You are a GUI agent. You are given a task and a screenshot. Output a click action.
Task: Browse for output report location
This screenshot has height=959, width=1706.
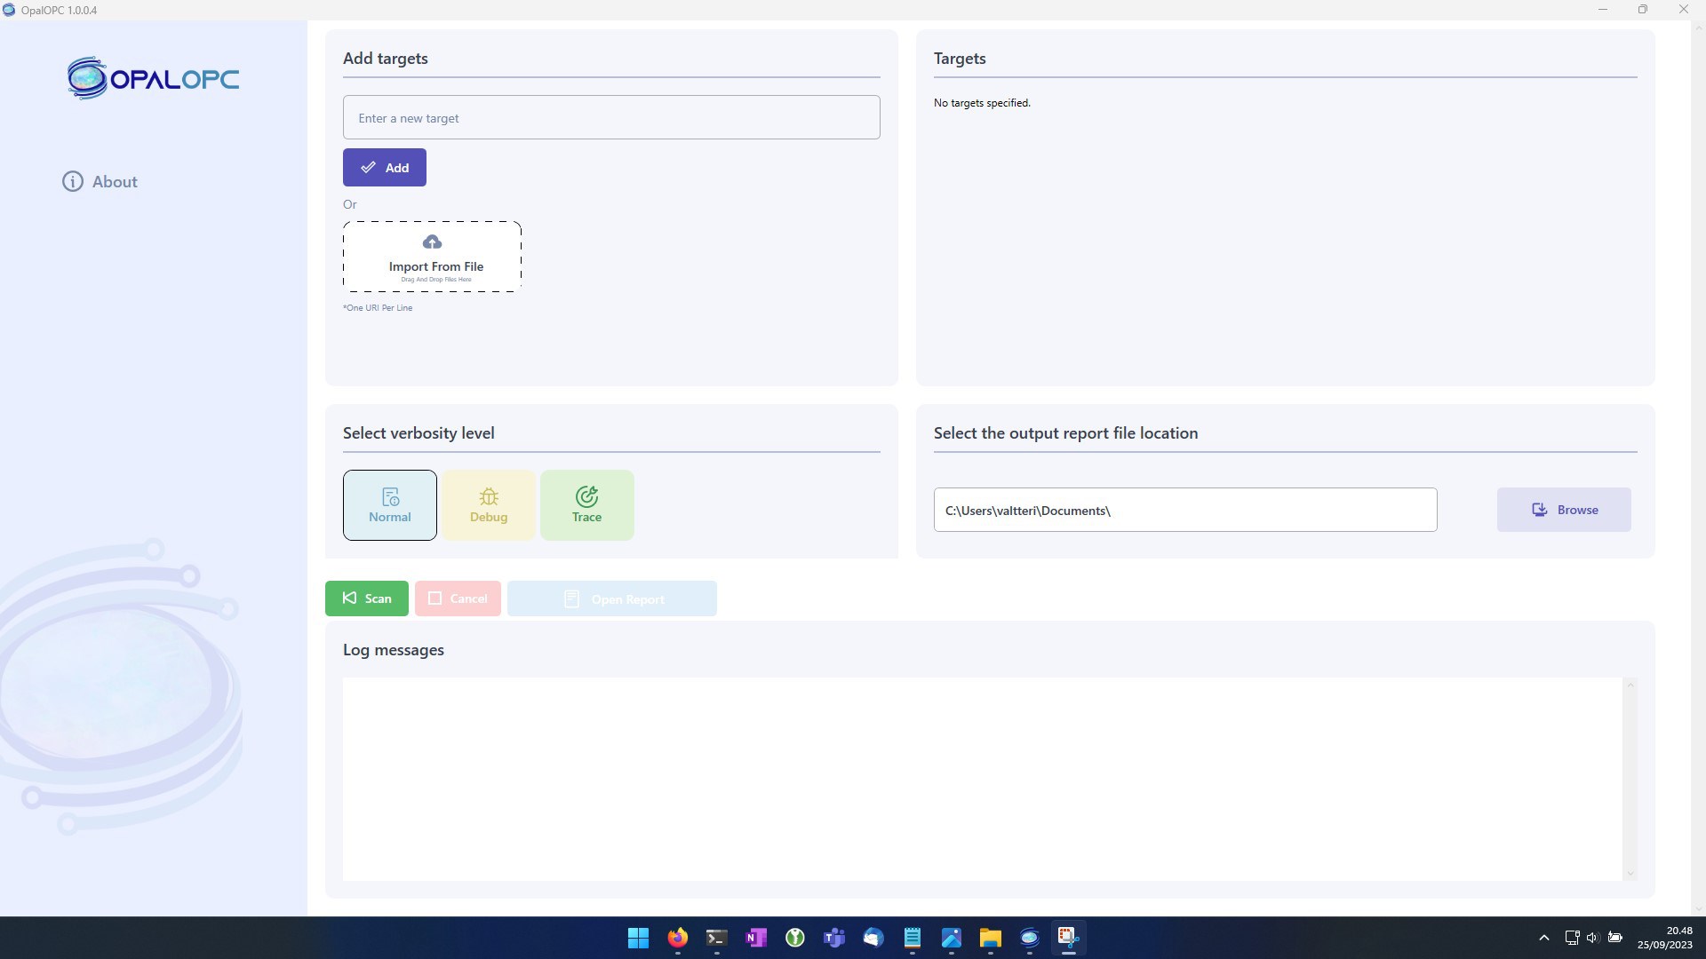tap(1563, 510)
